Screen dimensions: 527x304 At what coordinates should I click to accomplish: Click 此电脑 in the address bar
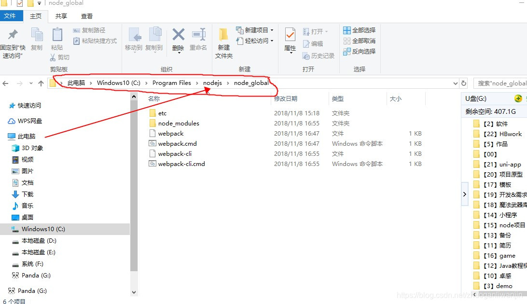76,83
